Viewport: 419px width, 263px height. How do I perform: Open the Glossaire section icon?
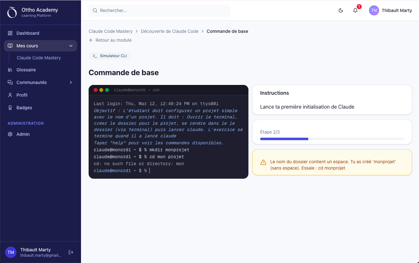click(10, 70)
